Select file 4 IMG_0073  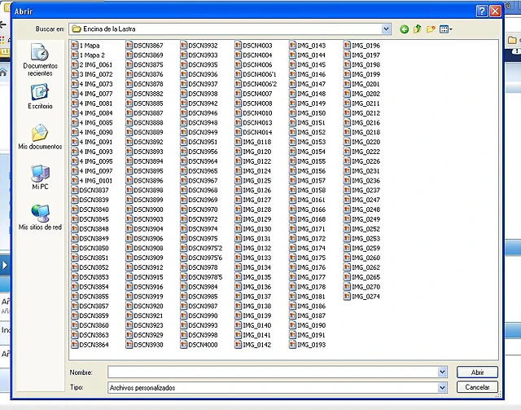click(x=92, y=84)
